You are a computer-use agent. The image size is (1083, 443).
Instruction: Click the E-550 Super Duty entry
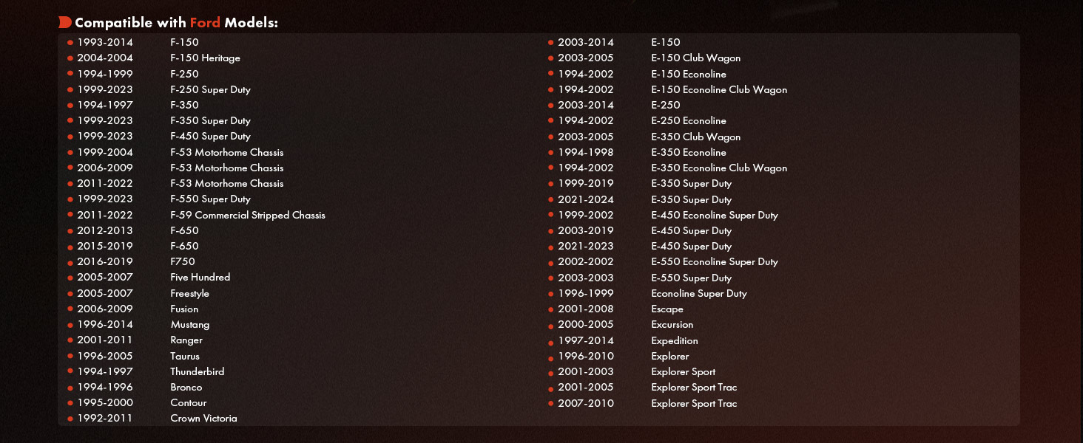pyautogui.click(x=691, y=278)
